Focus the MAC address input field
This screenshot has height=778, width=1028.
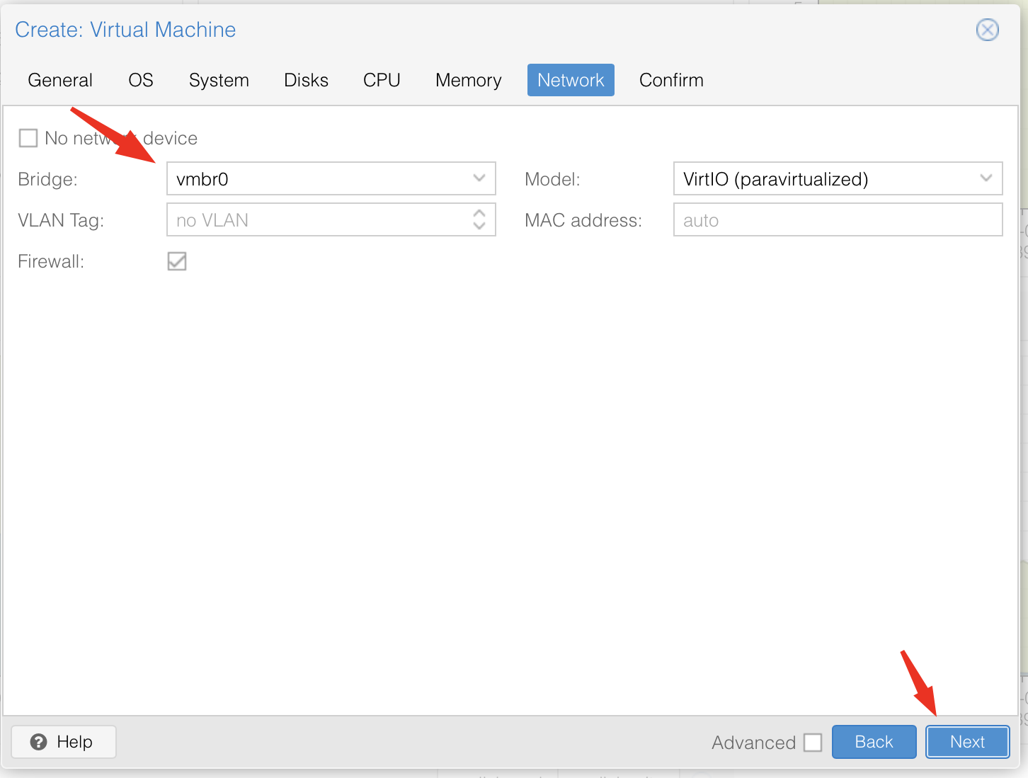pyautogui.click(x=837, y=220)
